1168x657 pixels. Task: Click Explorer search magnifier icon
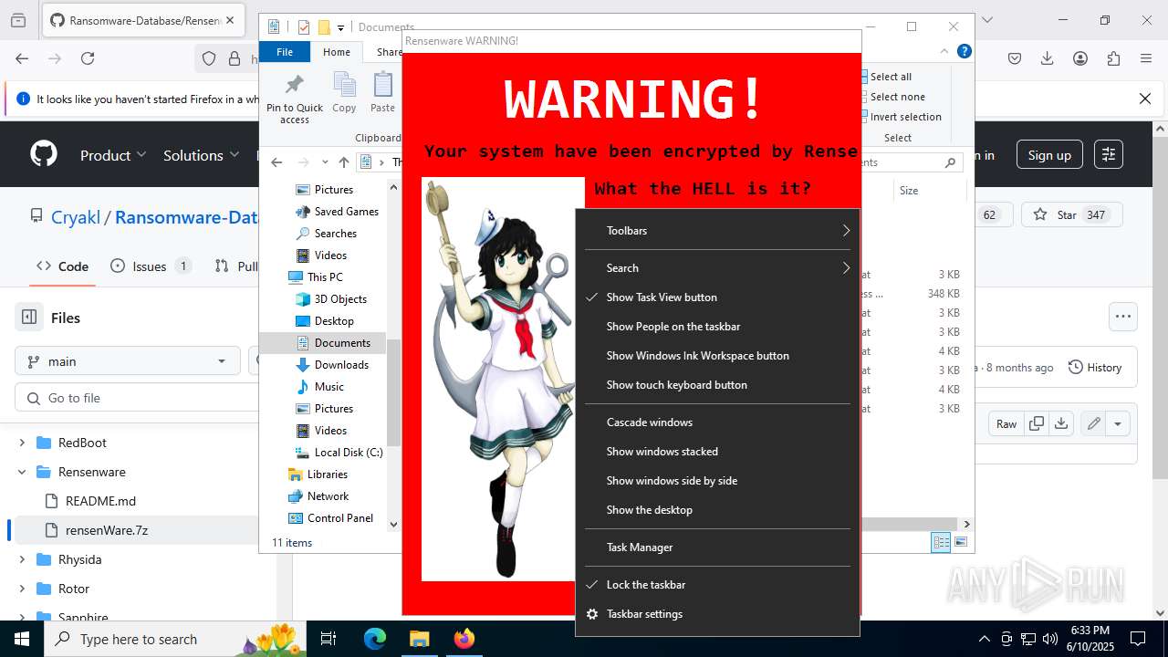[950, 162]
